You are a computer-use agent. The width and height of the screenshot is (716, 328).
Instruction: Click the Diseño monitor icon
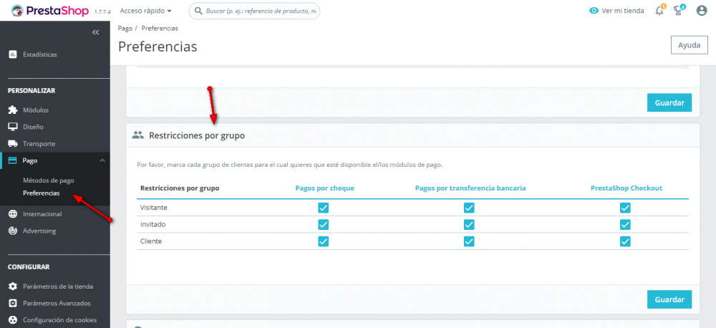coord(12,127)
